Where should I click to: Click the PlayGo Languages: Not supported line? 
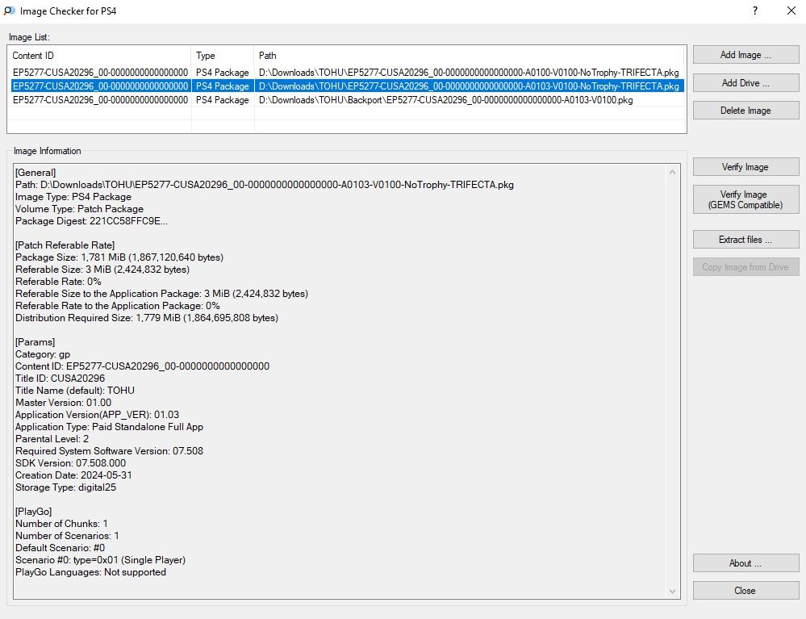[90, 572]
